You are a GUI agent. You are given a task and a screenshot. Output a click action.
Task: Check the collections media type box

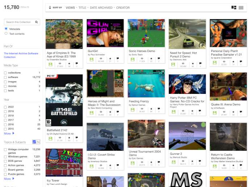5,73
